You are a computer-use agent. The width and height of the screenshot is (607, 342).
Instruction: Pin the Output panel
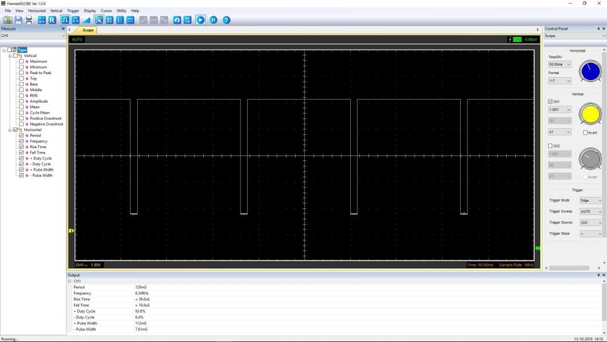(599, 275)
